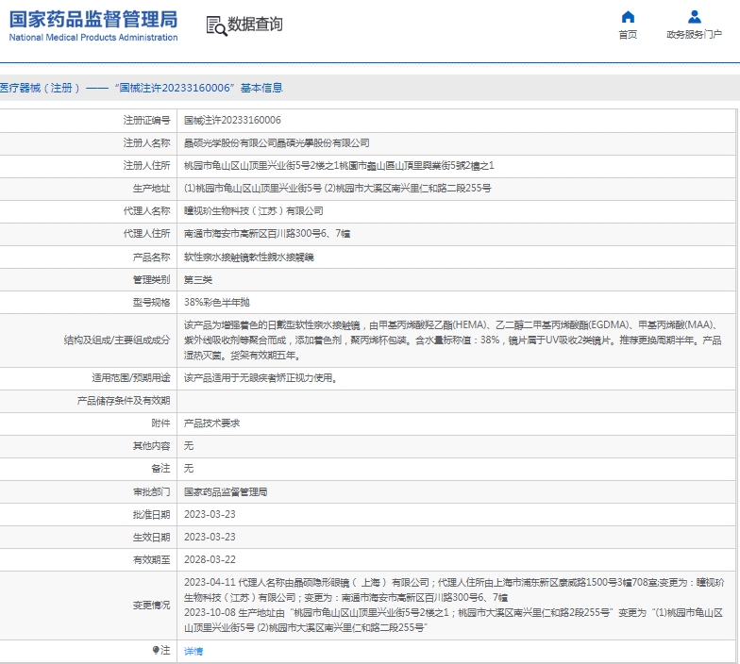Image resolution: width=740 pixels, height=664 pixels.
Task: Click the structure and composition description text
Action: [x=453, y=340]
